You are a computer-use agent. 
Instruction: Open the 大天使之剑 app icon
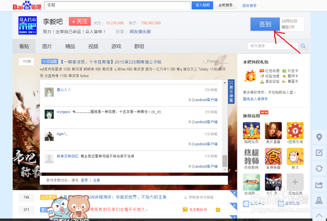coord(273,182)
